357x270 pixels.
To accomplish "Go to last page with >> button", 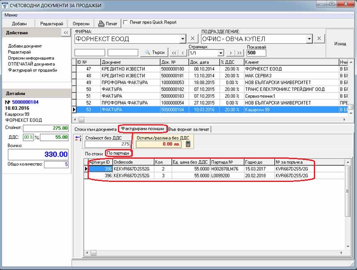I will pos(239,53).
